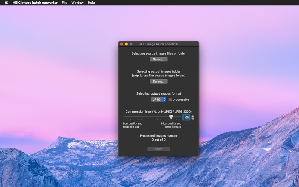The height and width of the screenshot is (187, 299).
Task: Click the 'Selecting output images format' label
Action: pos(158,94)
